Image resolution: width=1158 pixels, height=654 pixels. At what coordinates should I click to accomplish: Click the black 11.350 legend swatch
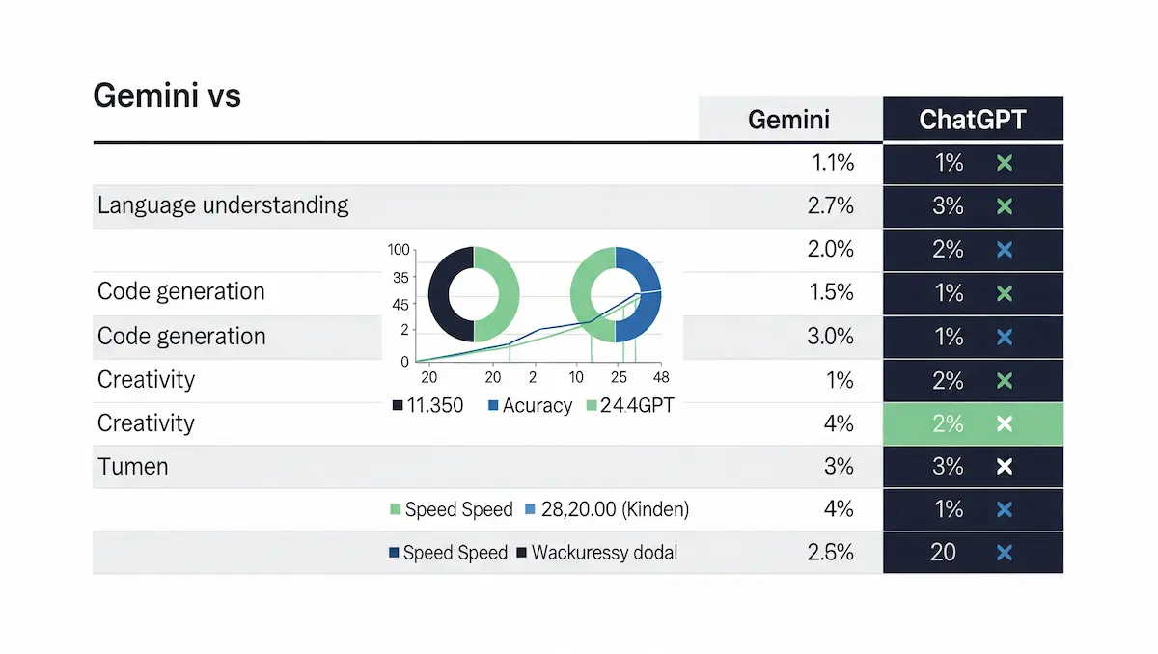[x=398, y=406]
